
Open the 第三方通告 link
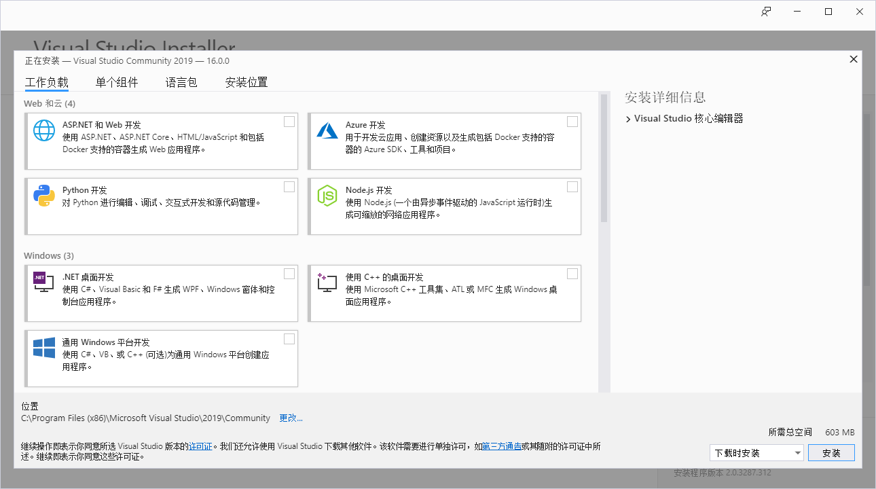click(x=502, y=447)
